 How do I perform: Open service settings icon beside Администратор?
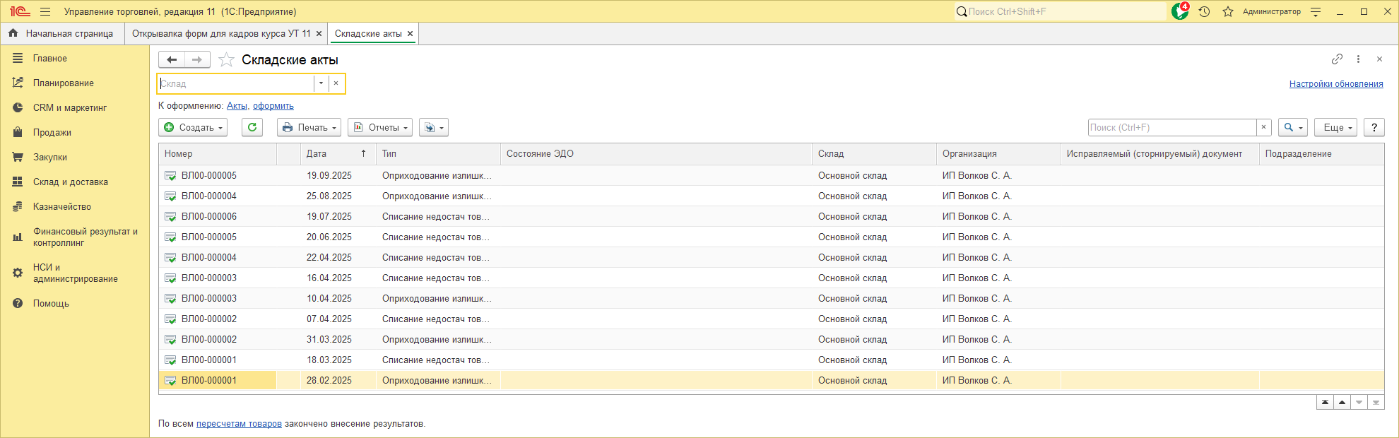click(x=1316, y=11)
